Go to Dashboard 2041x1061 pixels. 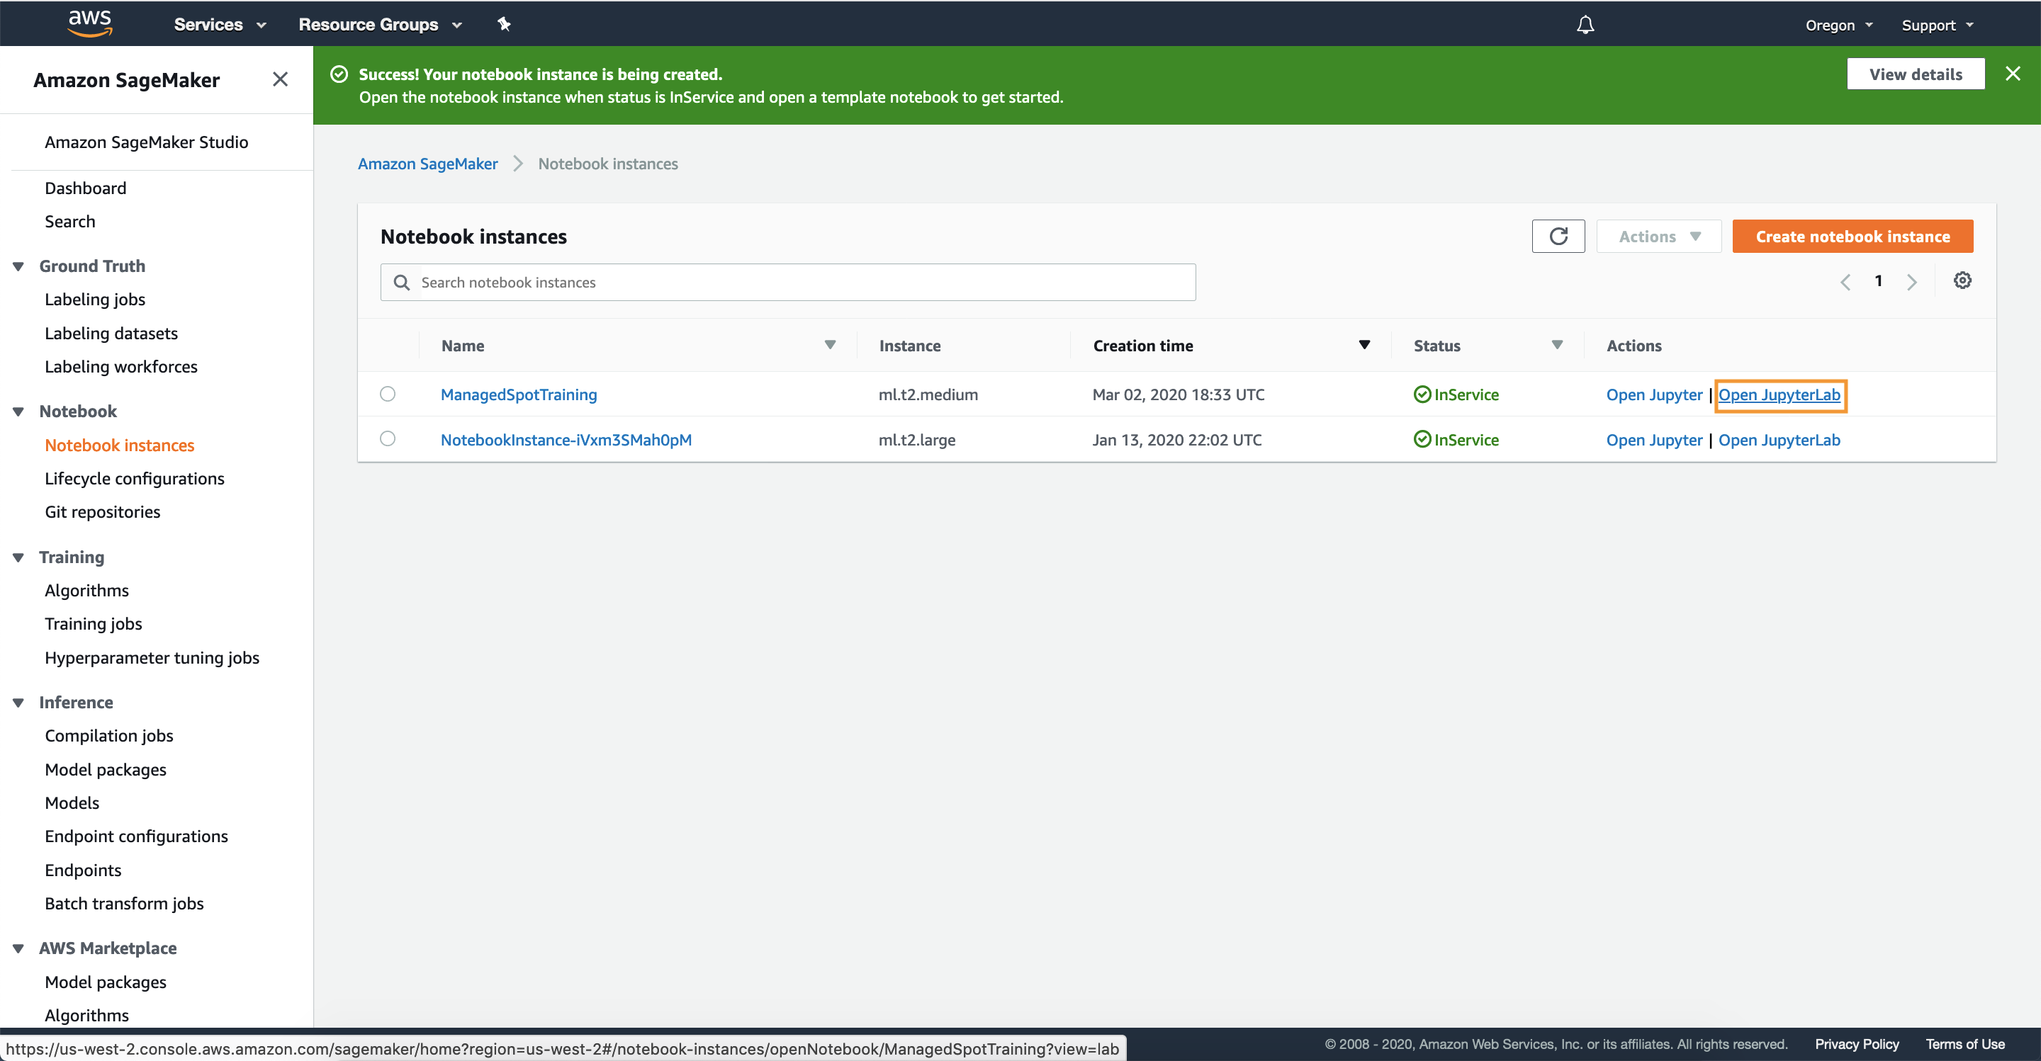click(86, 188)
